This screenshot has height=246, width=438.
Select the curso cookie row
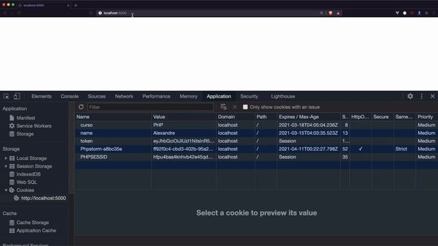(x=256, y=125)
